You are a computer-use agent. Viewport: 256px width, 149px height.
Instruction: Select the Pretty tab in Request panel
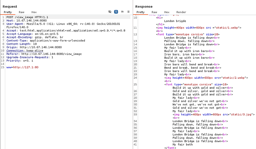(8, 12)
